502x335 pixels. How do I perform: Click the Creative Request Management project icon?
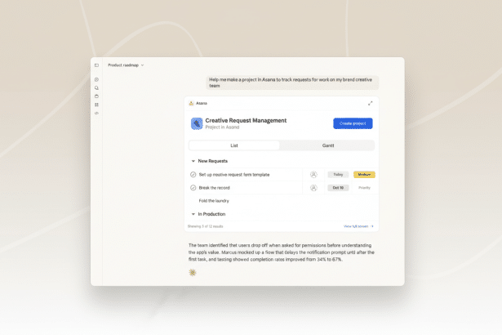(x=197, y=123)
